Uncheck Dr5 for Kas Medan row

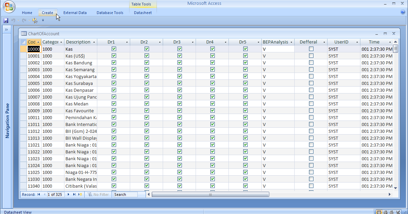pos(245,104)
